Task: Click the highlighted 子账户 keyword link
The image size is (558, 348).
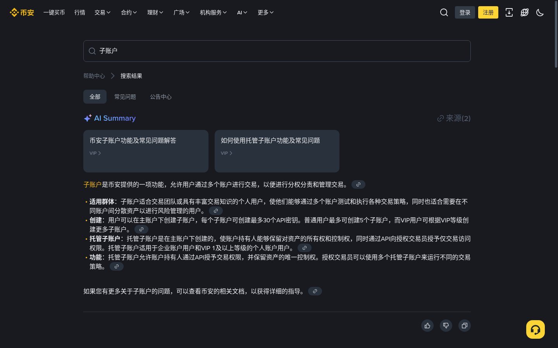Action: [x=93, y=184]
